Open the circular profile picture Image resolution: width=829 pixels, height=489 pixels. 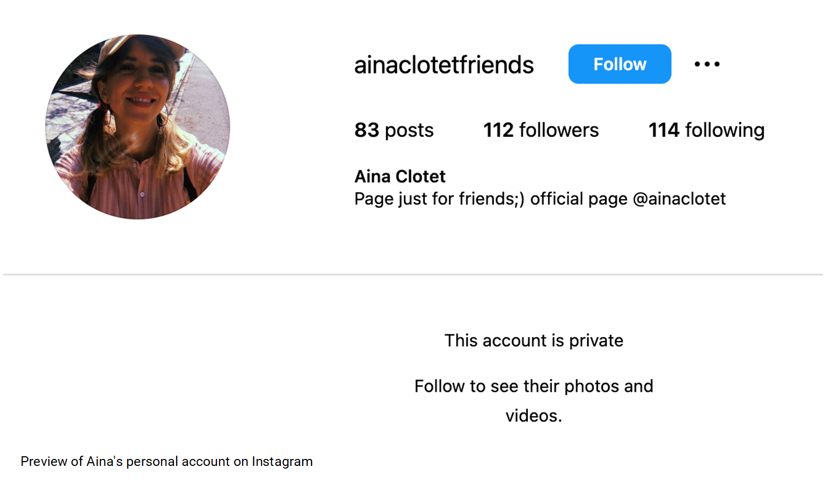[x=137, y=127]
